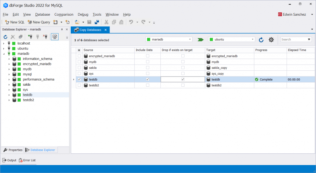Pin the Database Explorer panel
The image size is (316, 173).
62,29
